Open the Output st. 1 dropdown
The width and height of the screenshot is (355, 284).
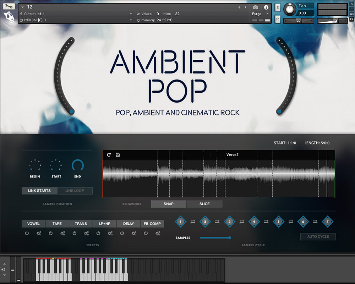point(76,14)
